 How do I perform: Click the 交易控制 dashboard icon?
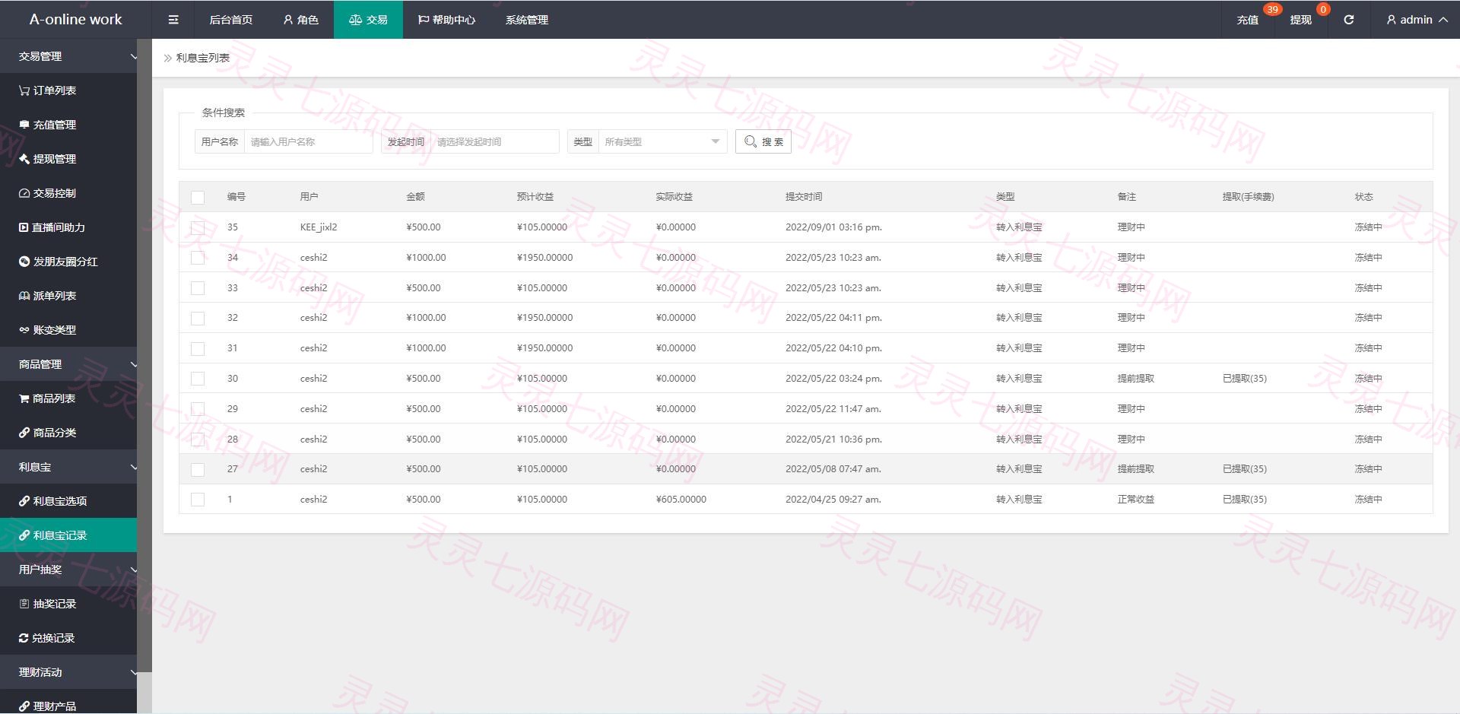24,193
